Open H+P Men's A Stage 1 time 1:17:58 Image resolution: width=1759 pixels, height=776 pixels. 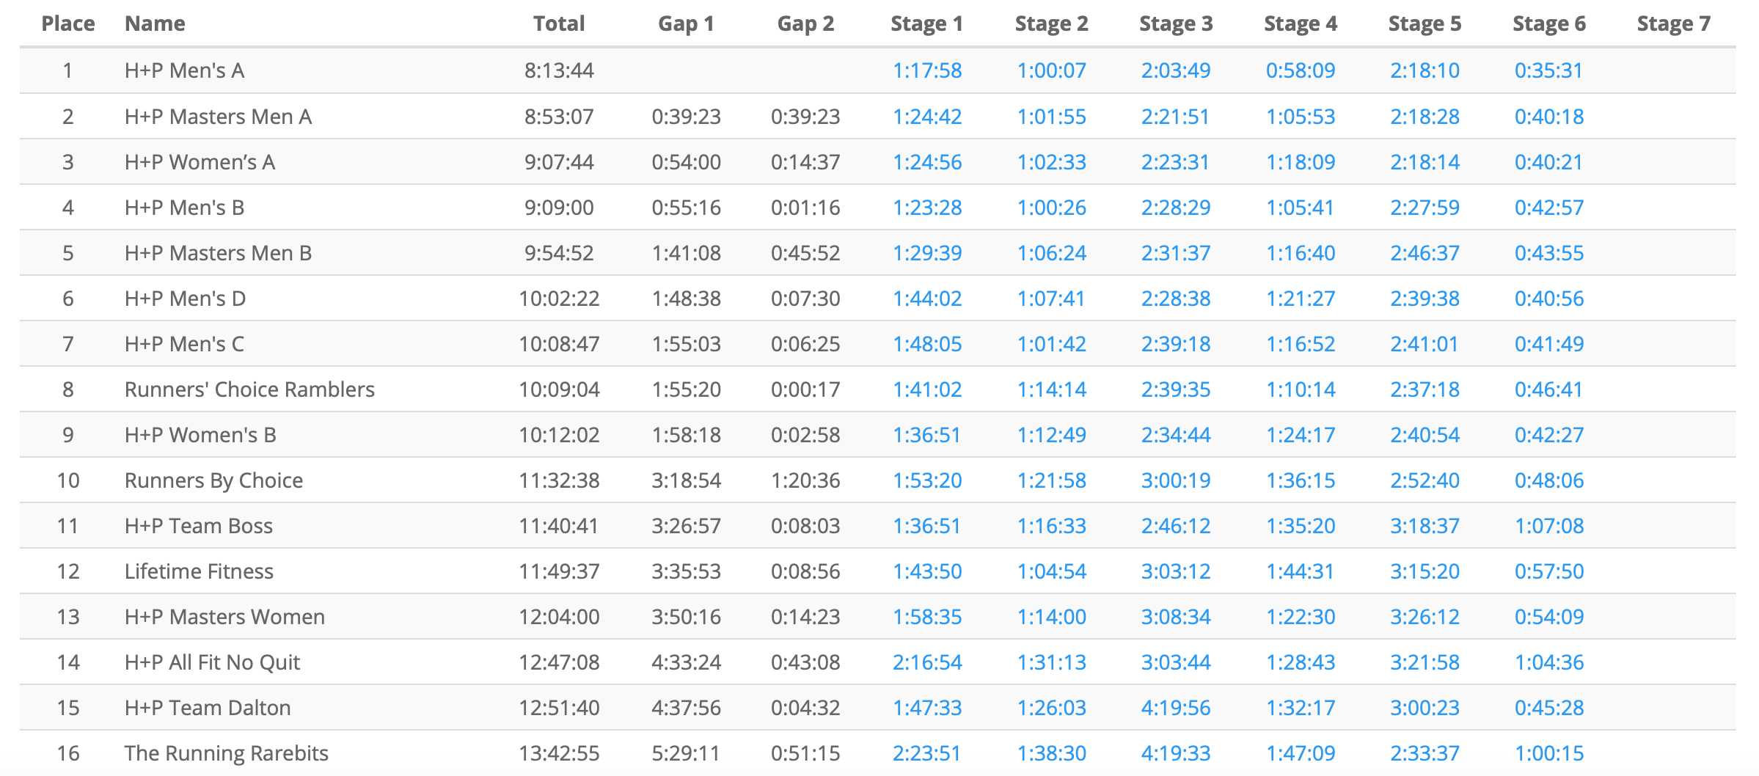(x=926, y=70)
